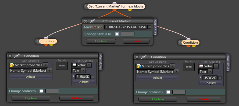This screenshot has height=106, width=239.
Task: Open Variables tab on USDCAD Condition panel
Action: click(228, 63)
